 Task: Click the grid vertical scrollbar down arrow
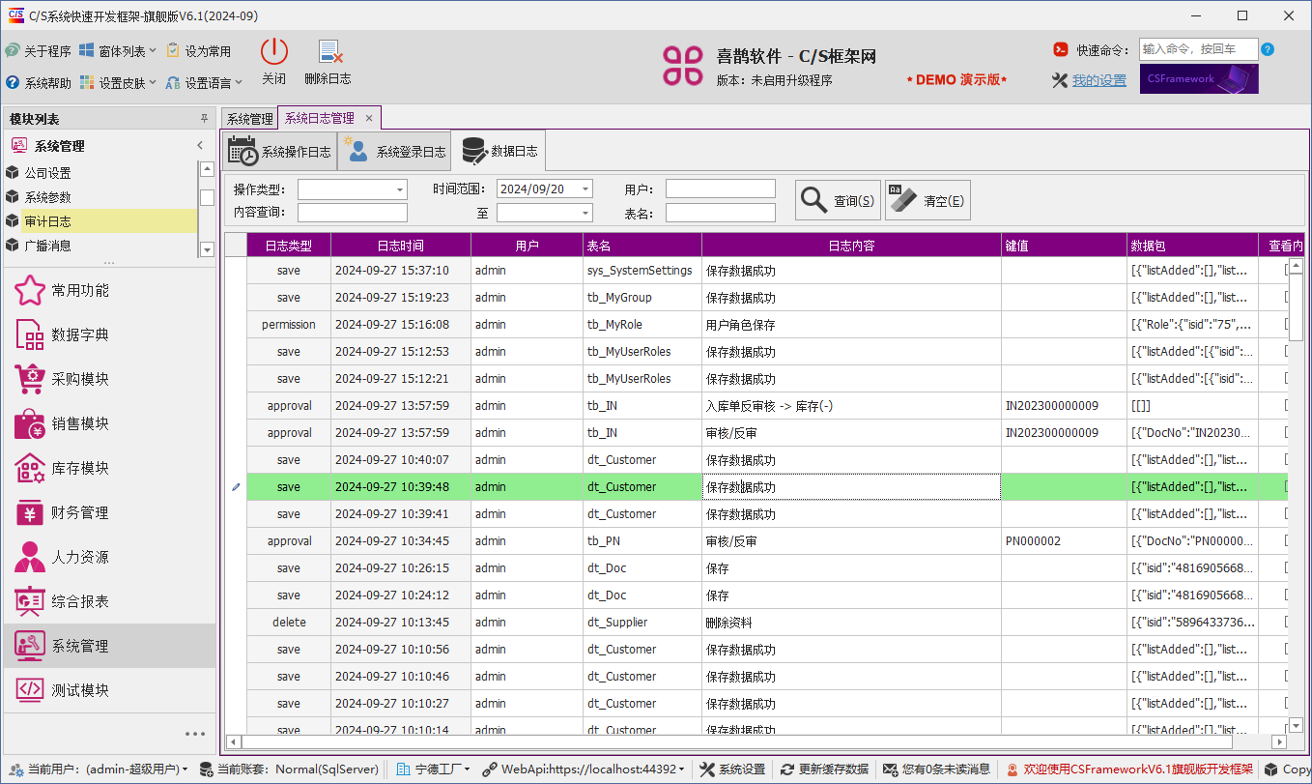[1296, 724]
